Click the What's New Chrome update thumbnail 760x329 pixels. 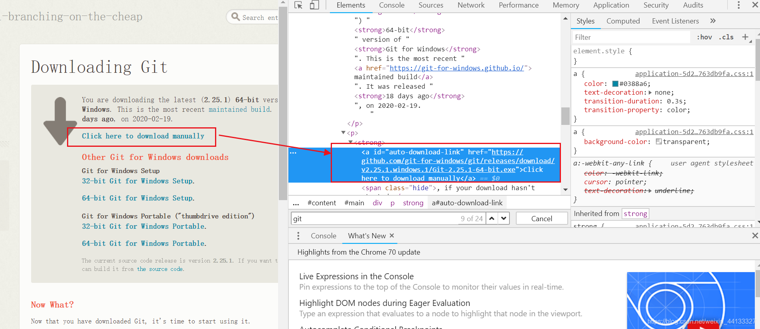pos(691,300)
